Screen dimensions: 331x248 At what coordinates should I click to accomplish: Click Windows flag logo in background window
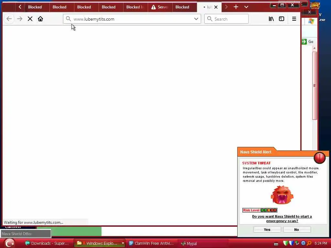click(311, 21)
